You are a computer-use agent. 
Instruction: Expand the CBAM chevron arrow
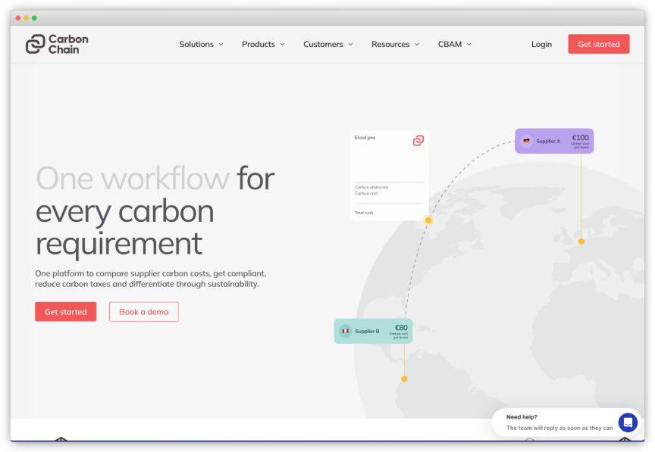[469, 44]
